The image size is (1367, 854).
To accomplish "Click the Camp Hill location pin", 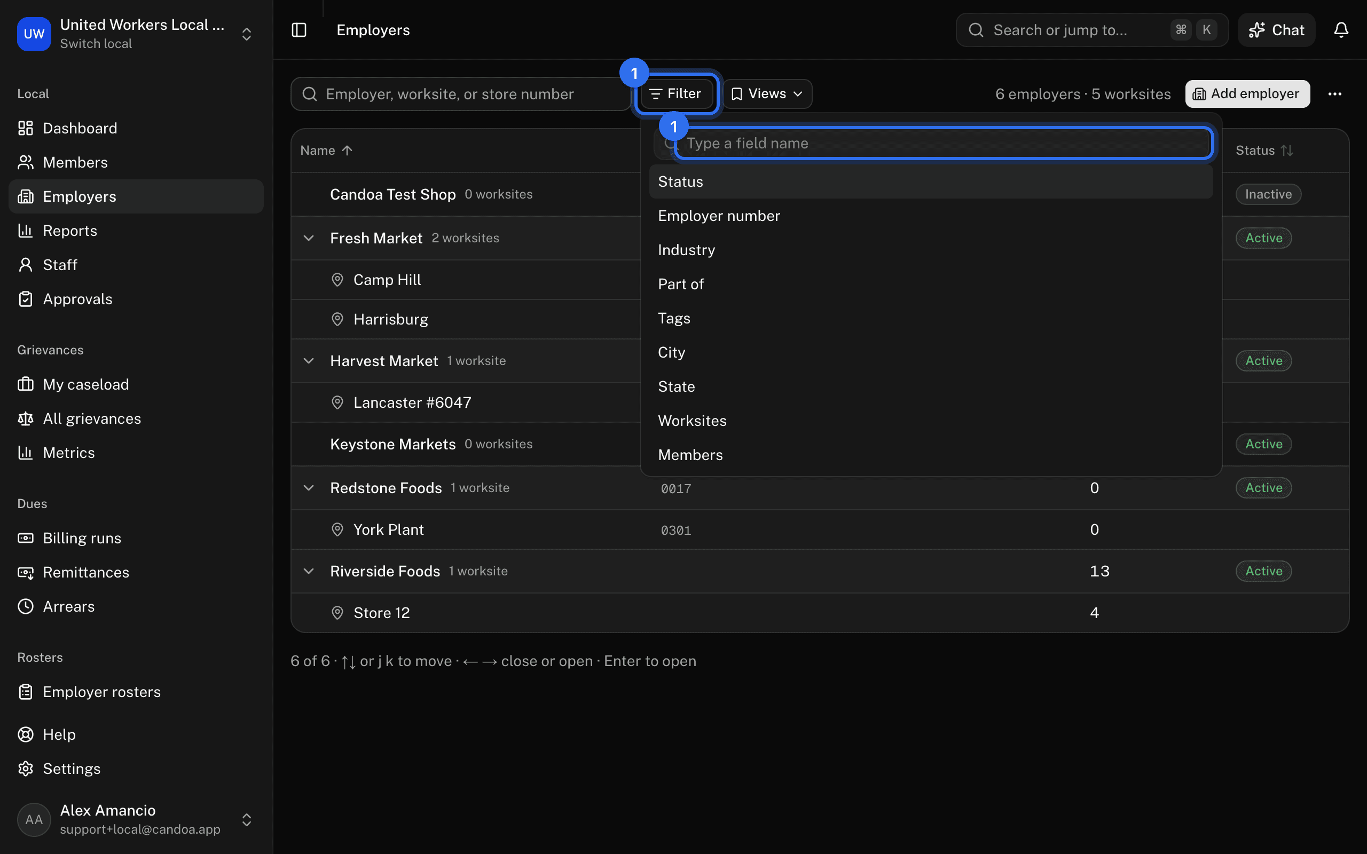I will pos(337,280).
